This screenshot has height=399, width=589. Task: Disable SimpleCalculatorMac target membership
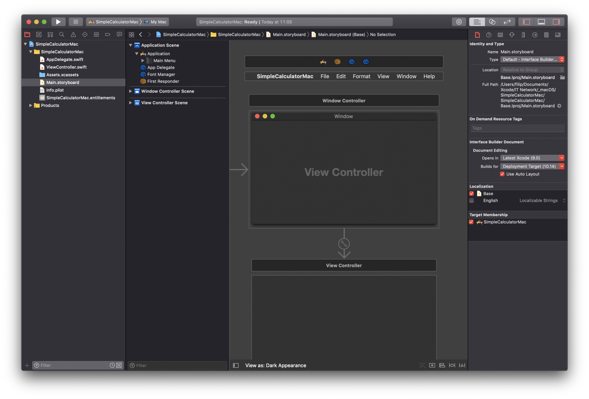[471, 222]
